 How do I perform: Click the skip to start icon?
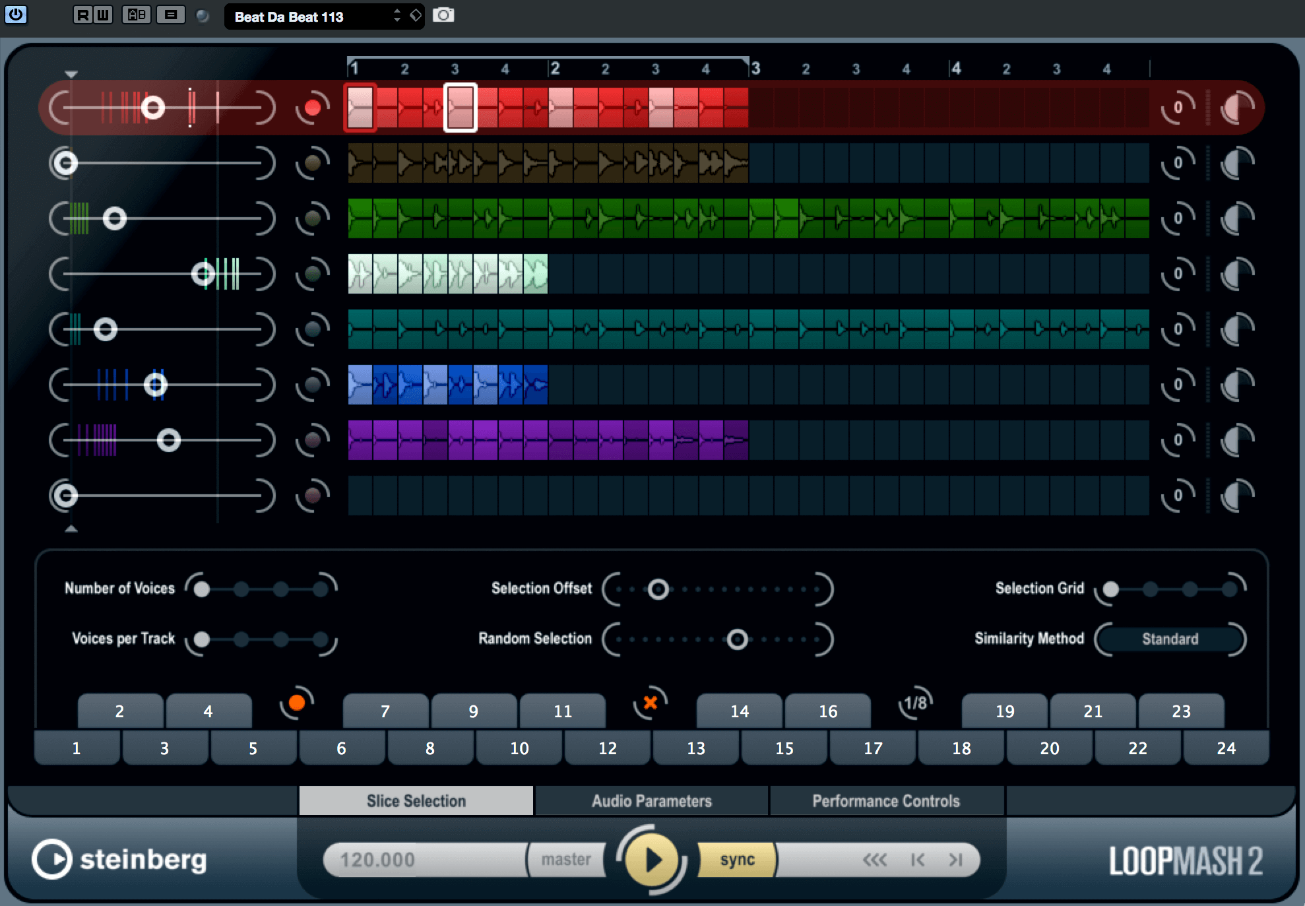(917, 860)
